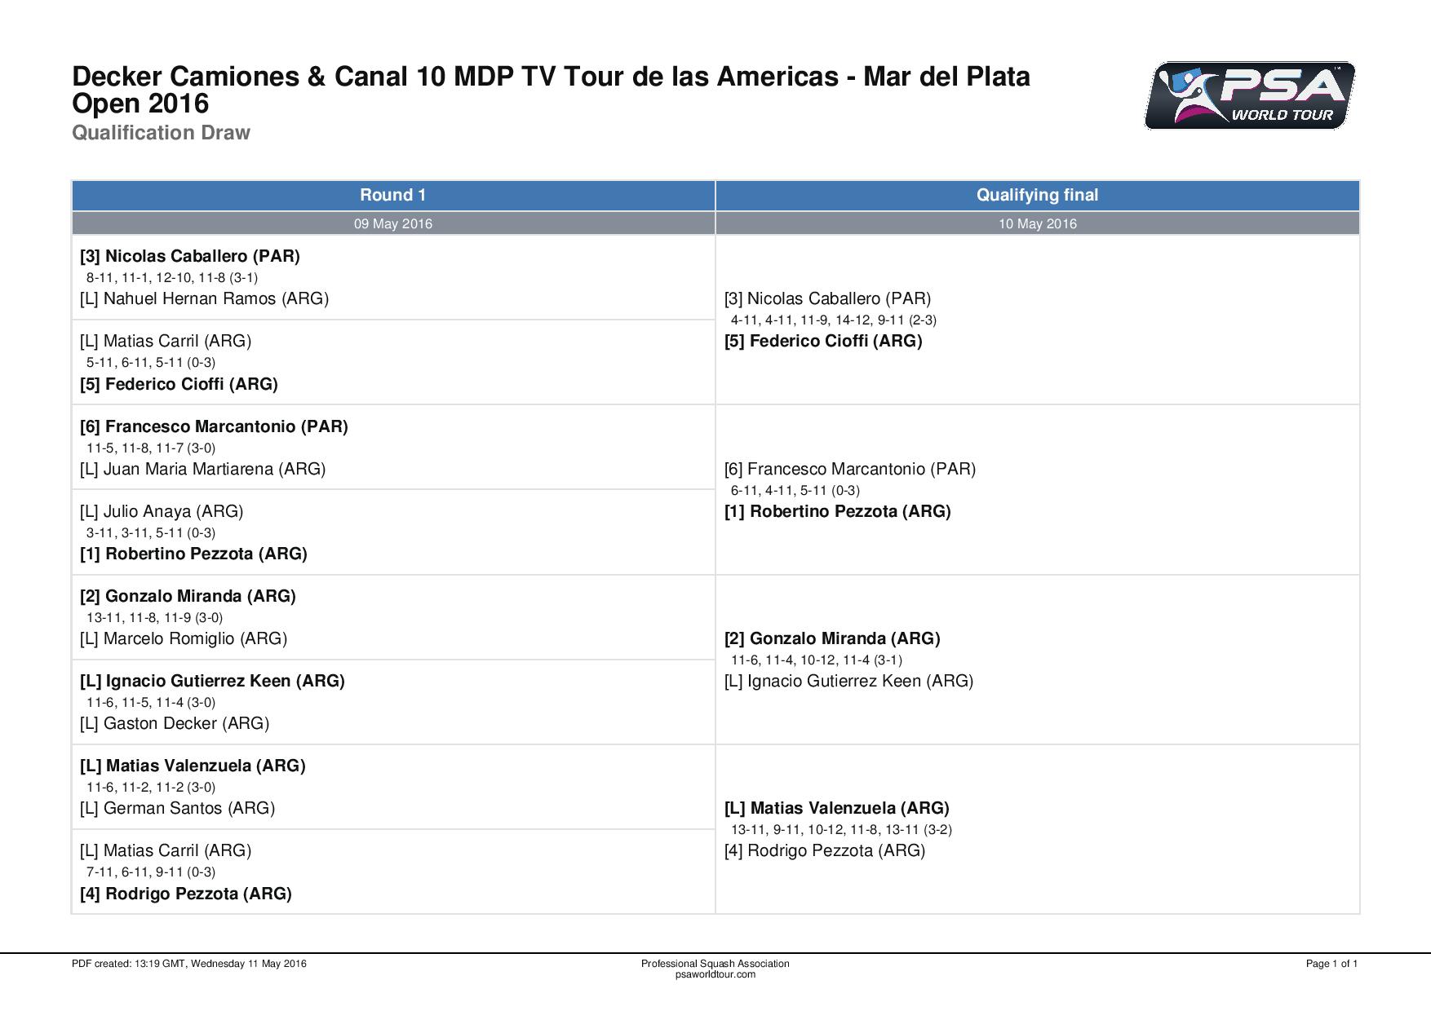The width and height of the screenshot is (1431, 1011).
Task: Click the 13-11, 9-11, 10-12, 11-8, 13-11 score line
Action: (841, 830)
